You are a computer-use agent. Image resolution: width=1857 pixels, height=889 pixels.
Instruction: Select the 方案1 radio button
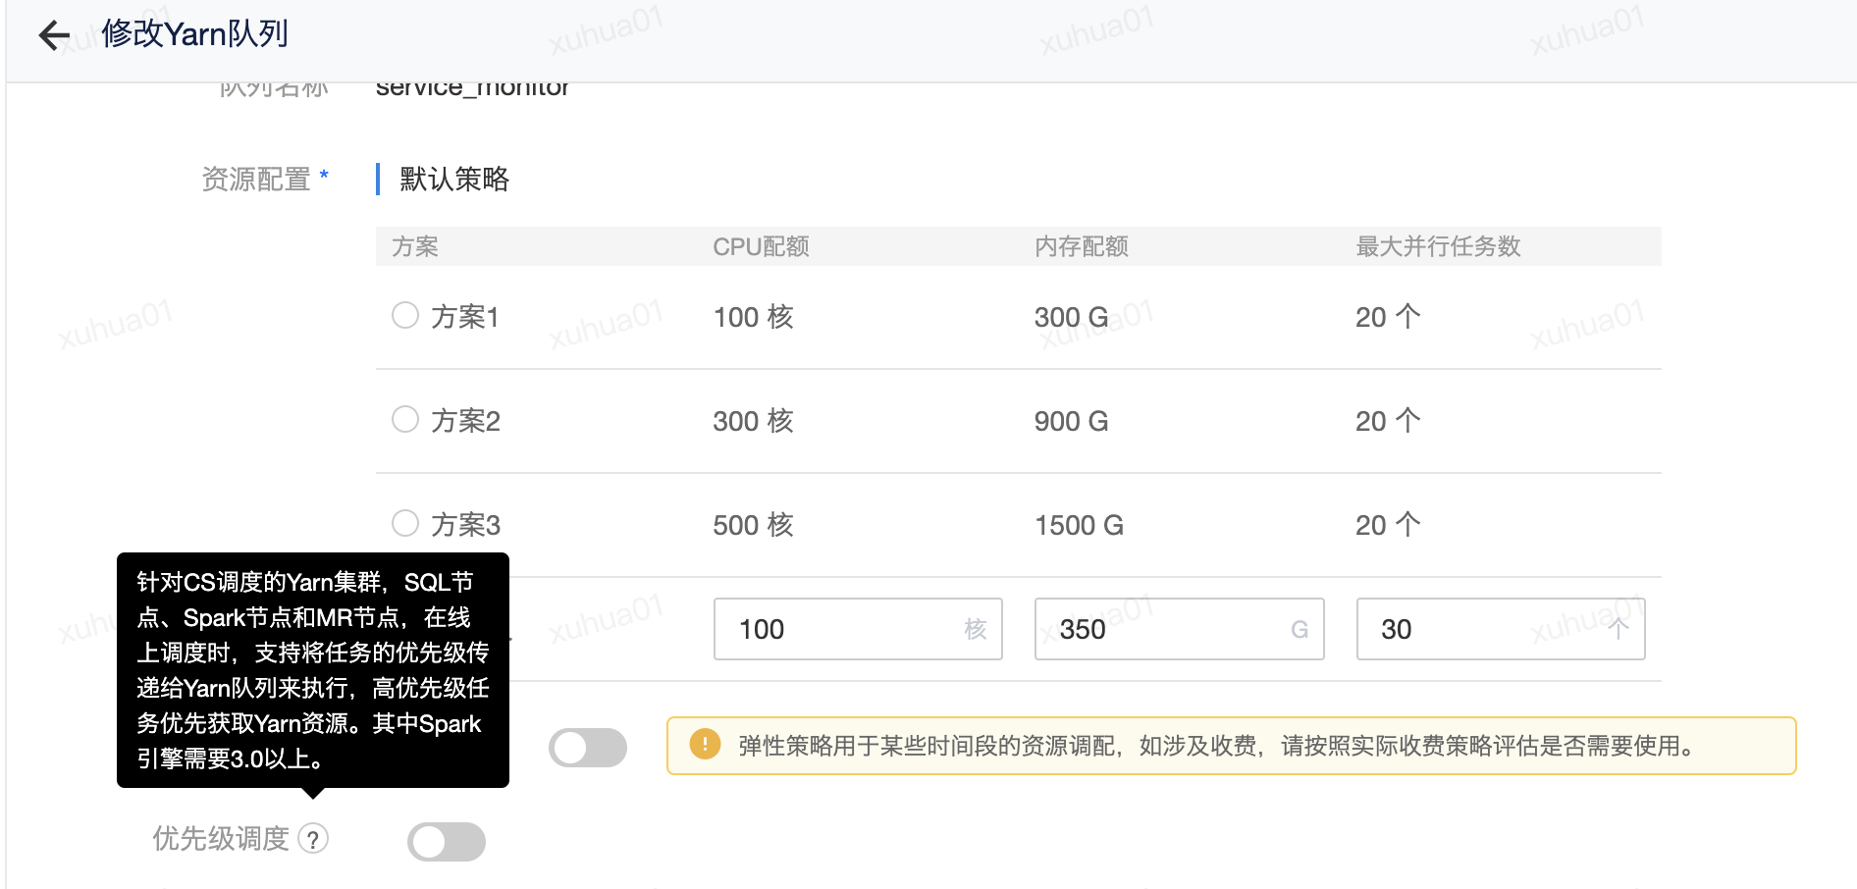[x=405, y=316]
